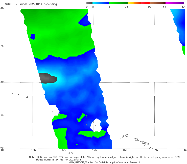Select the yellow-to-red colorbar segment
The width and height of the screenshot is (187, 164).
point(138,3)
